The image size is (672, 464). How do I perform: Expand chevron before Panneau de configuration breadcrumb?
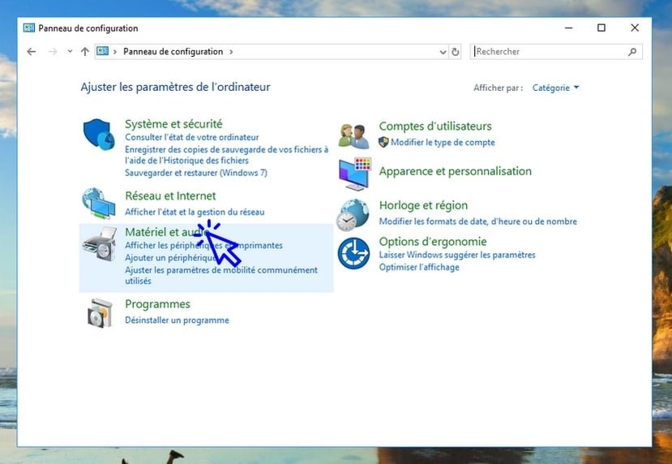(x=115, y=52)
